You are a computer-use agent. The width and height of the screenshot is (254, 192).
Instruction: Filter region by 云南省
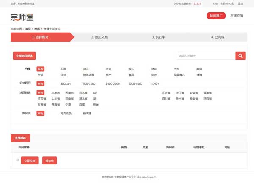pos(194,99)
